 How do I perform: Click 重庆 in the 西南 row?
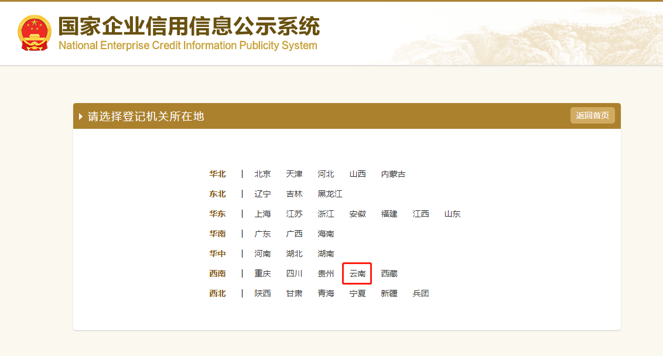point(262,273)
